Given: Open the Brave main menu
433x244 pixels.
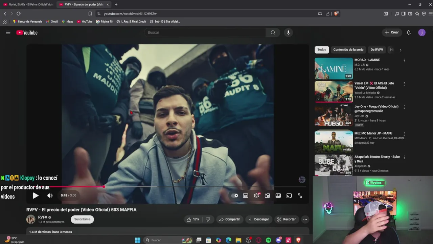Looking at the screenshot, I should tap(430, 14).
